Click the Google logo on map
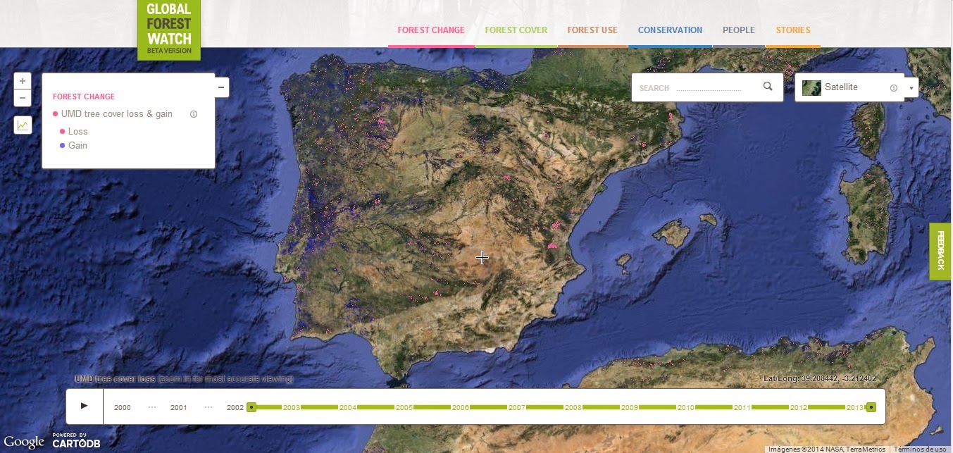Screen dimensions: 953x453 point(23,442)
